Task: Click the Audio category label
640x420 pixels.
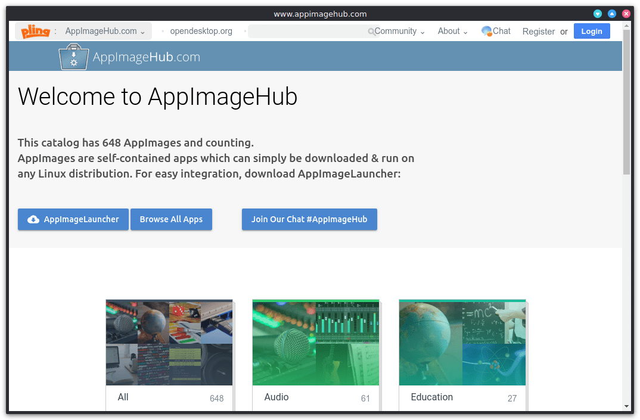Action: click(x=276, y=397)
